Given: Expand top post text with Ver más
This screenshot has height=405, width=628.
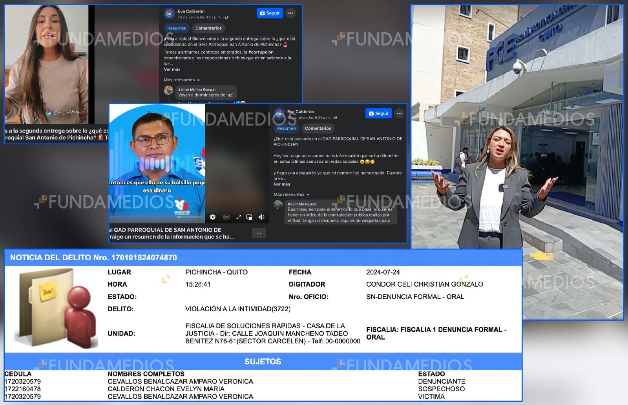Looking at the screenshot, I should pos(172,69).
